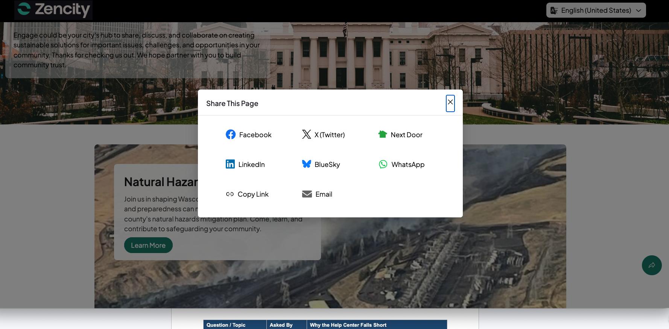Click the X (Twitter) logo icon
The image size is (669, 329).
pyautogui.click(x=306, y=135)
